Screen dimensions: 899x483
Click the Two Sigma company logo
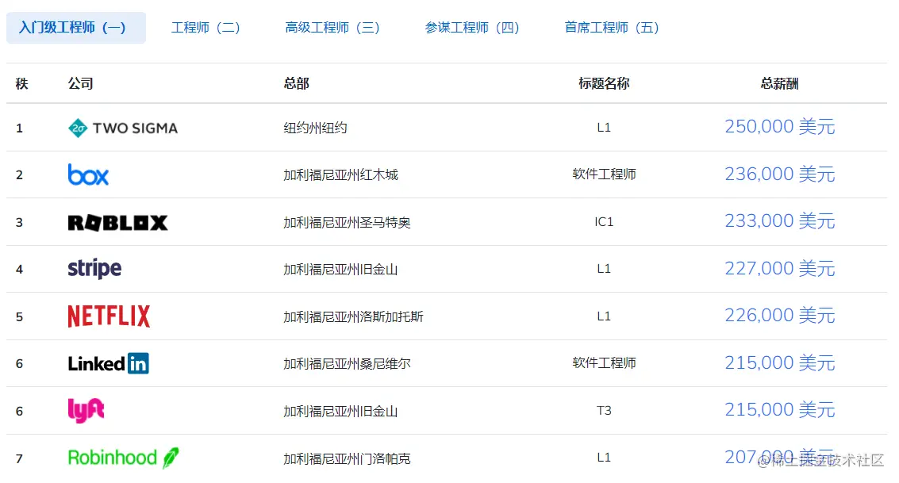click(x=123, y=128)
